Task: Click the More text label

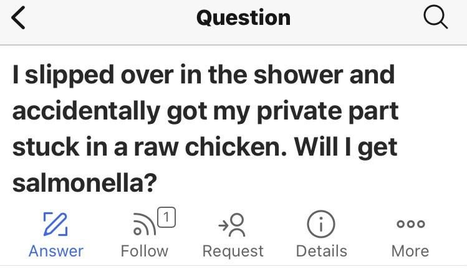Action: [x=410, y=251]
